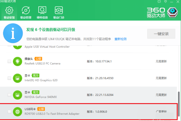Open the title bar dropdown menu icon
The width and height of the screenshot is (181, 121).
166,2
